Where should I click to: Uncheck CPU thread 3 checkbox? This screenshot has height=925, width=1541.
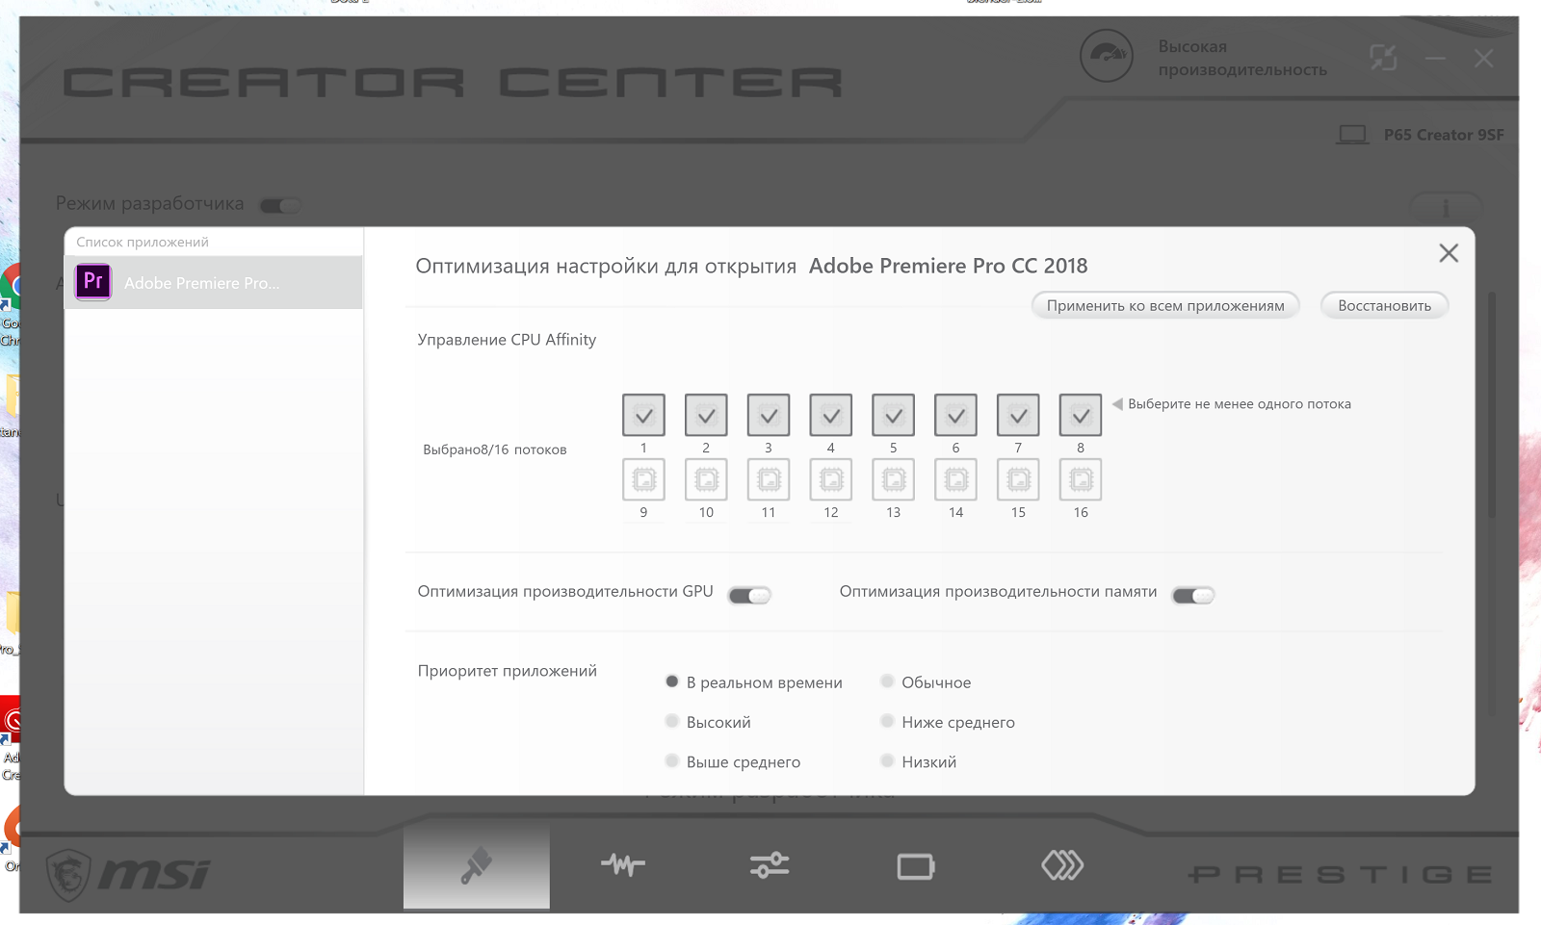[769, 415]
